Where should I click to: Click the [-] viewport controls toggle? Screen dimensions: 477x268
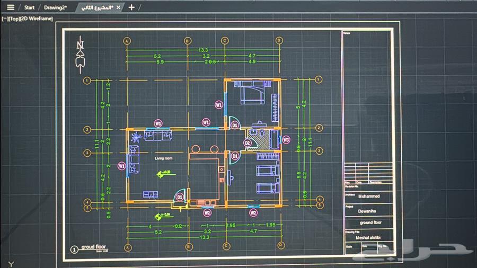[4, 19]
